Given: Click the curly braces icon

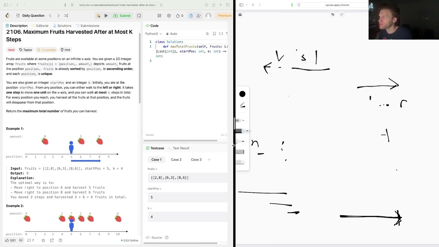Looking at the screenshot, I should point(221,34).
